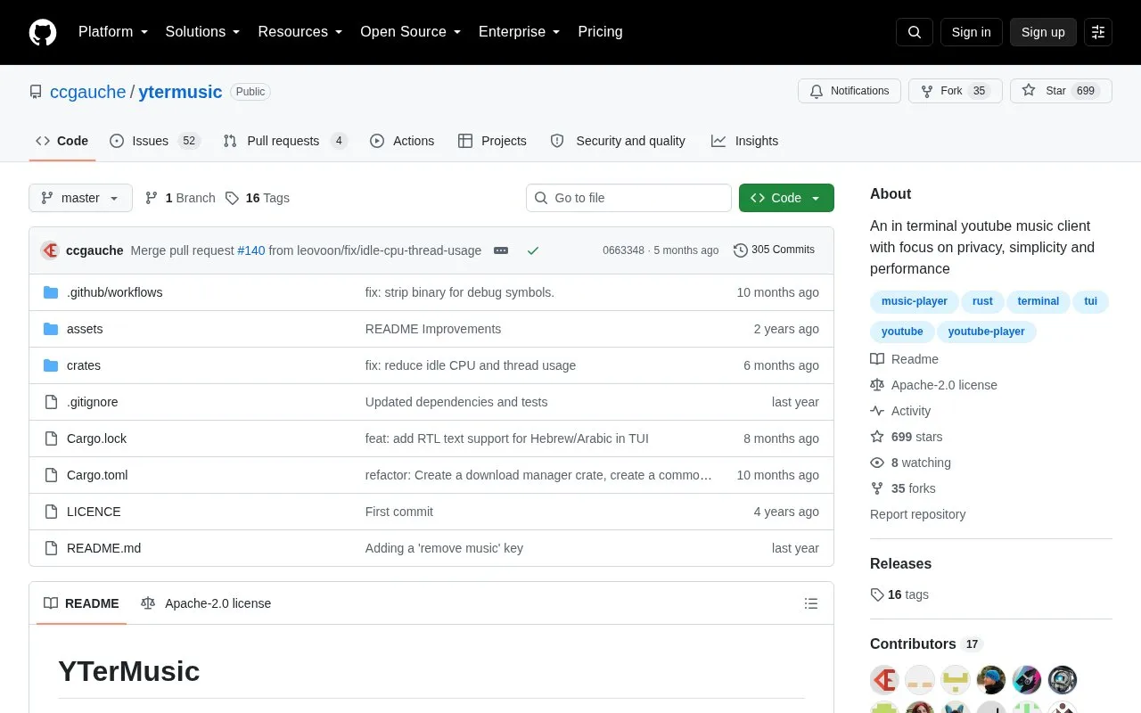Viewport: 1141px width, 713px height.
Task: Star the ytermusic repository
Action: point(1061,91)
